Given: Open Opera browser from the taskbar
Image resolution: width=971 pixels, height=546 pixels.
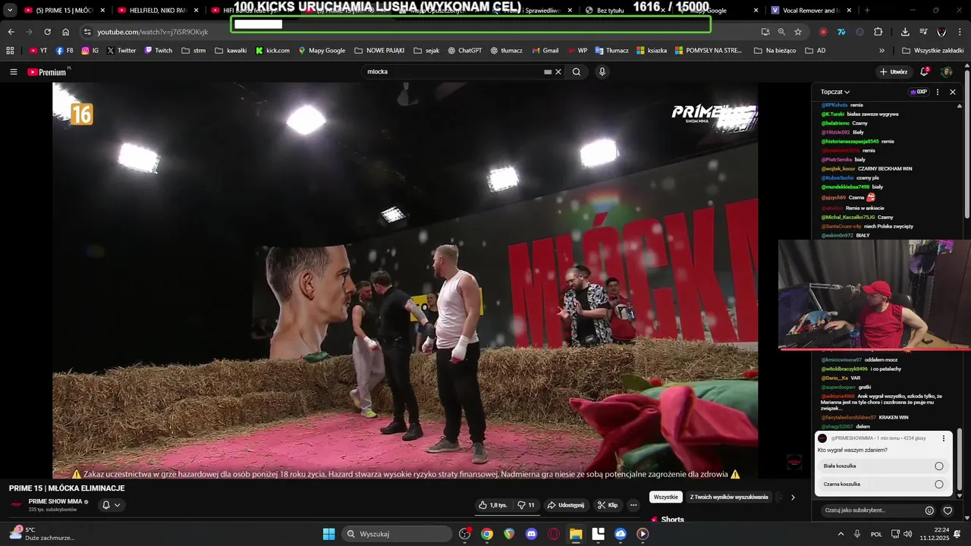Looking at the screenshot, I should tap(554, 534).
